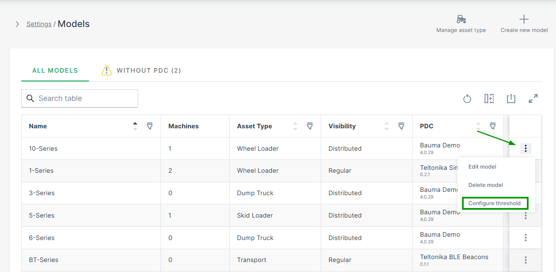Go to the Settings breadcrumb link
This screenshot has width=556, height=272.
(x=39, y=24)
